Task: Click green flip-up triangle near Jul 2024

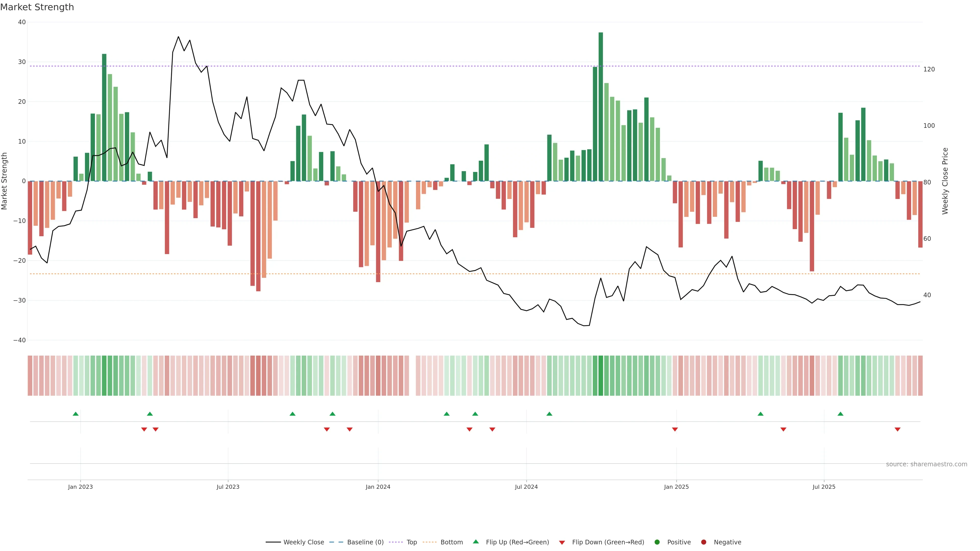Action: click(x=549, y=414)
